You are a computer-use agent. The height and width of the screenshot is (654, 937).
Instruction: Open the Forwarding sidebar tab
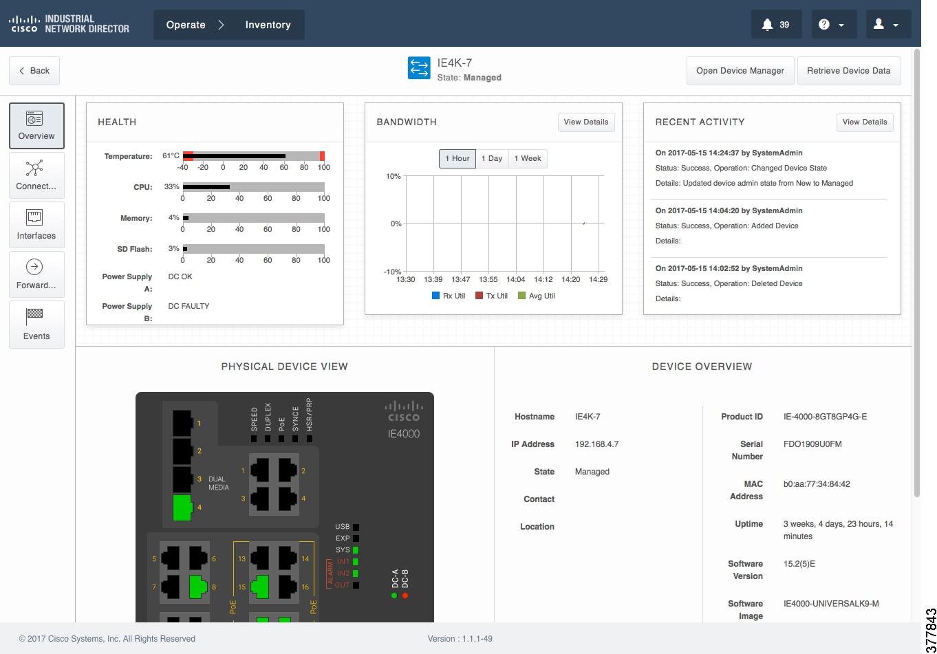(x=36, y=274)
